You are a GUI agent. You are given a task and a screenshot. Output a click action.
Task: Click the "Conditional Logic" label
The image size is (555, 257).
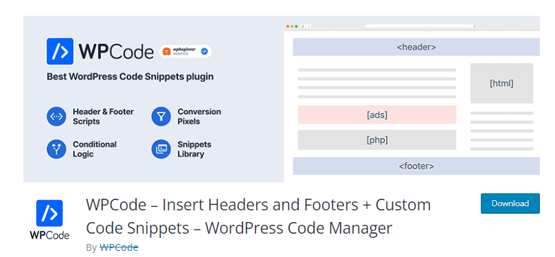(95, 149)
